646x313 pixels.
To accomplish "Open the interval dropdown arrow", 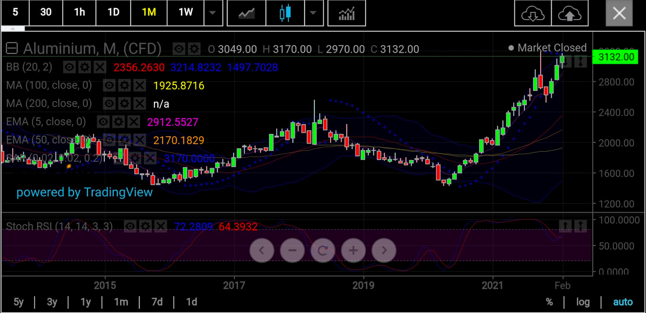I will point(213,12).
